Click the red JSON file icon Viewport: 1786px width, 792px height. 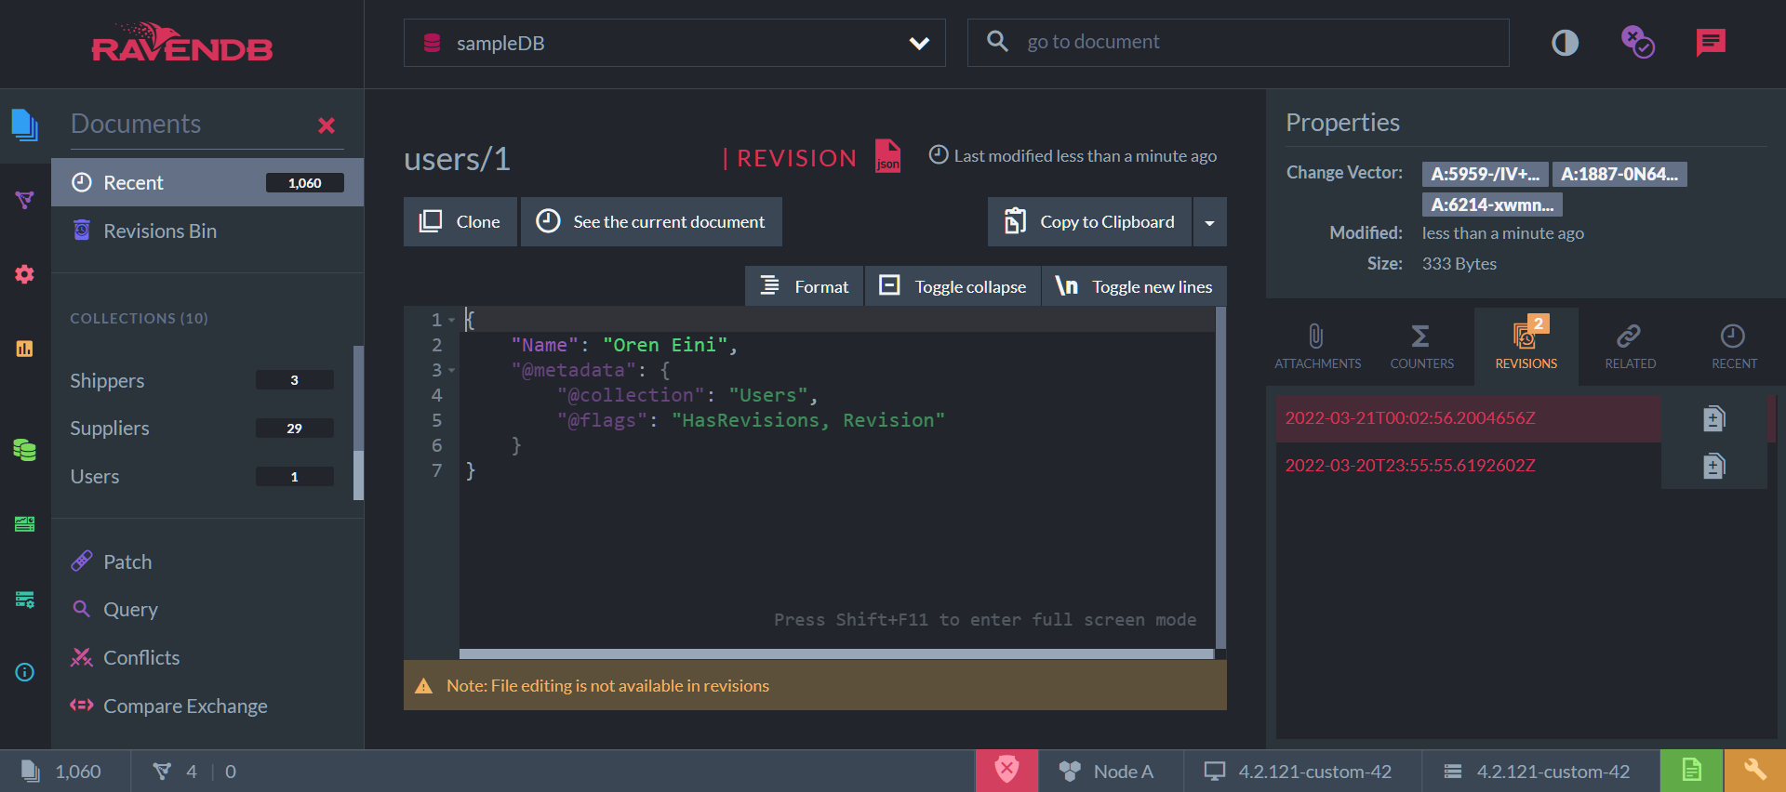click(x=888, y=156)
